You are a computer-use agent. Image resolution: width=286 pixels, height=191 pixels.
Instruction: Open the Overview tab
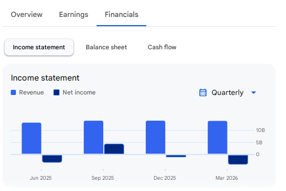tap(27, 14)
